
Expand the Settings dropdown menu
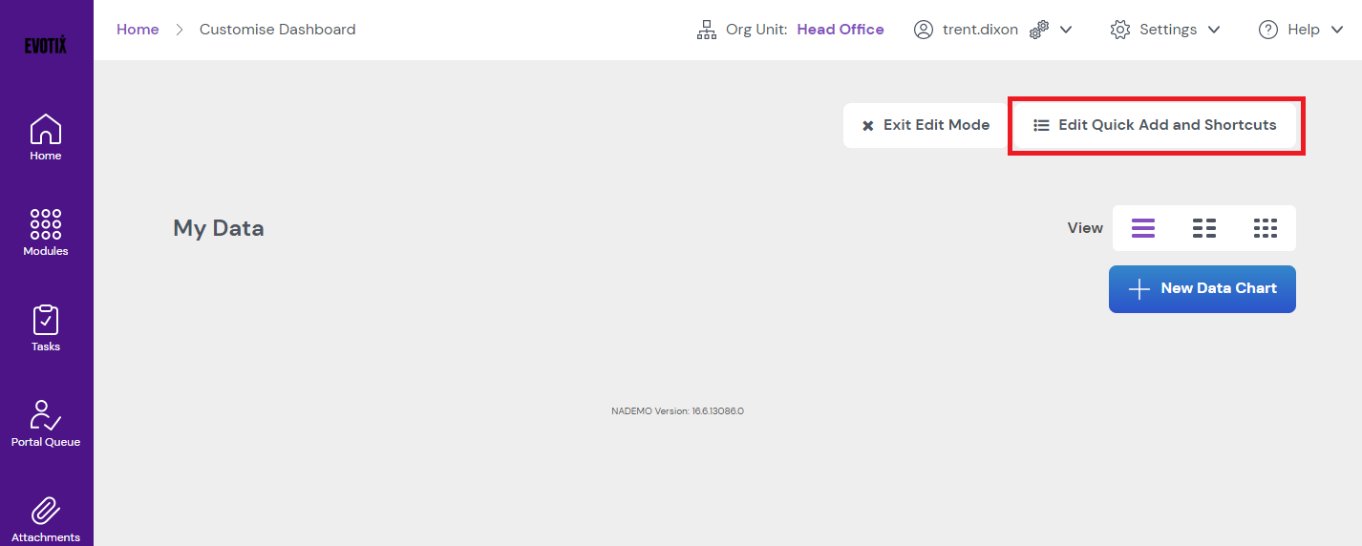1166,30
